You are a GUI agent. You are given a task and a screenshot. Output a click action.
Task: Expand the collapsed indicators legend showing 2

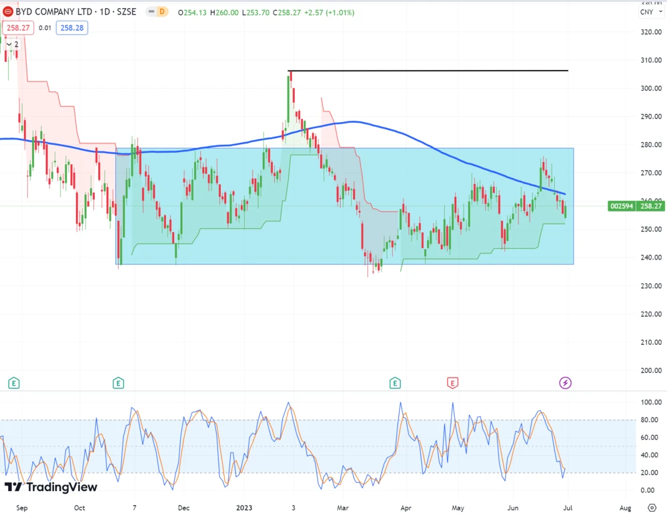(x=13, y=44)
